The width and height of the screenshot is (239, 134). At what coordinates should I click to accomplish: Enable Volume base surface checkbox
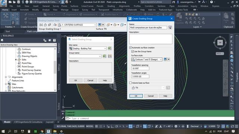point(130,83)
